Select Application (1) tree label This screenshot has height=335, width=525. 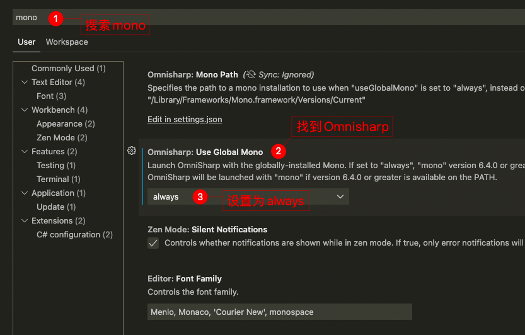point(59,193)
